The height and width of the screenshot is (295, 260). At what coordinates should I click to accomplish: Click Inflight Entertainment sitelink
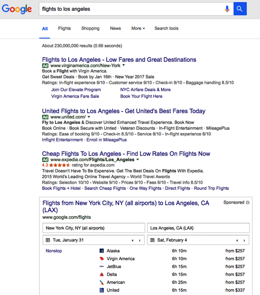pyautogui.click(x=62, y=140)
